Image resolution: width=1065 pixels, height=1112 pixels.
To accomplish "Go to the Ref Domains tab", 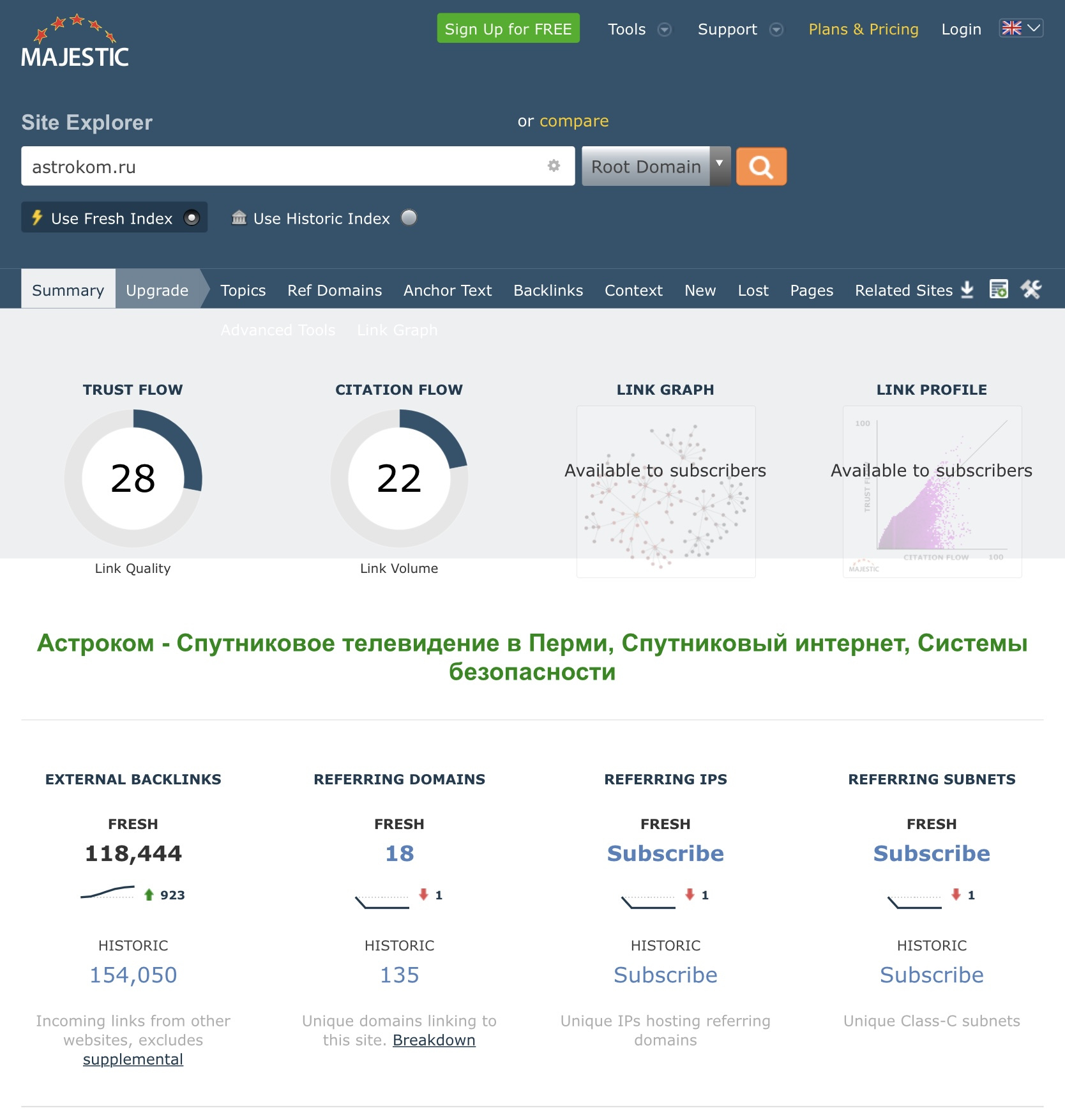I will click(335, 291).
